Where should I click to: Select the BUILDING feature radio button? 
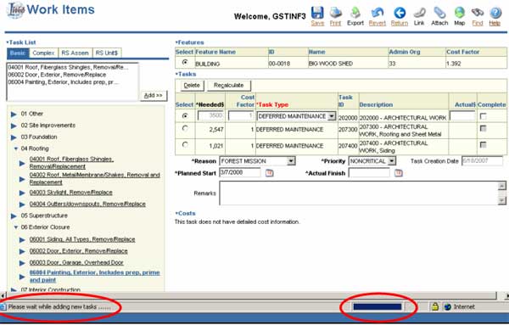(185, 62)
